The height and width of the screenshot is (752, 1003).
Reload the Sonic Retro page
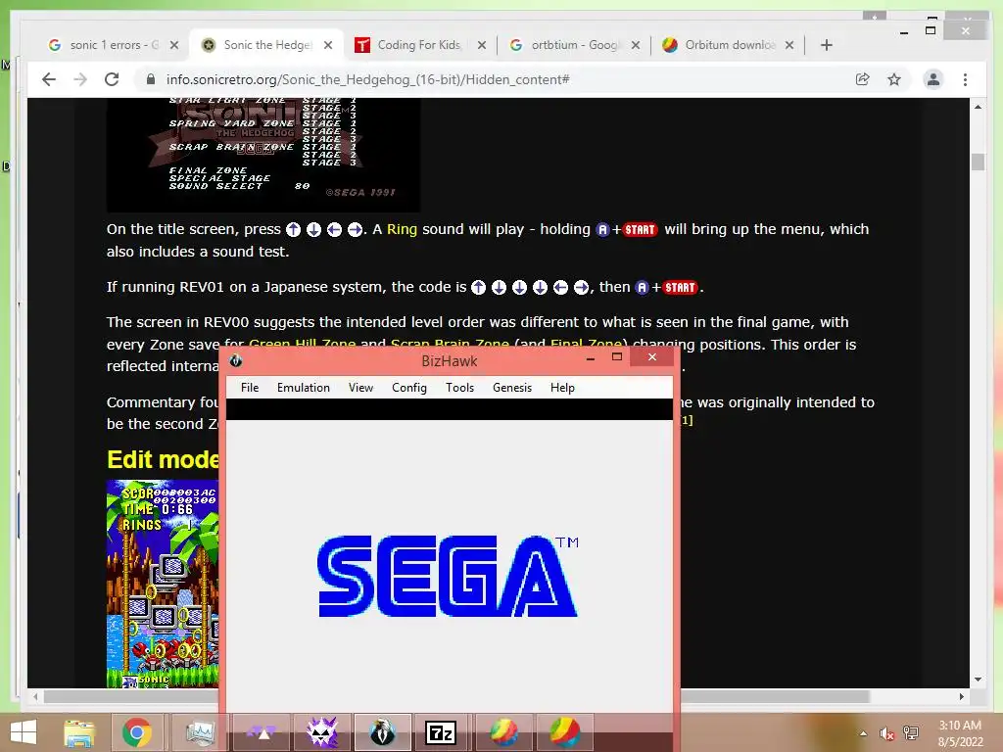point(112,79)
